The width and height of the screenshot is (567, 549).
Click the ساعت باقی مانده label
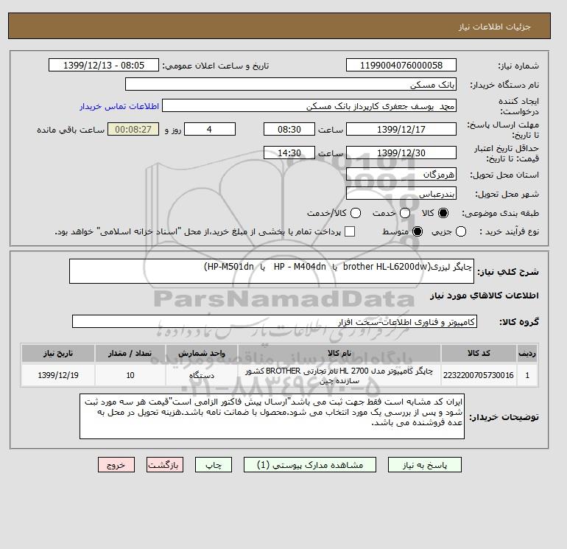(71, 130)
